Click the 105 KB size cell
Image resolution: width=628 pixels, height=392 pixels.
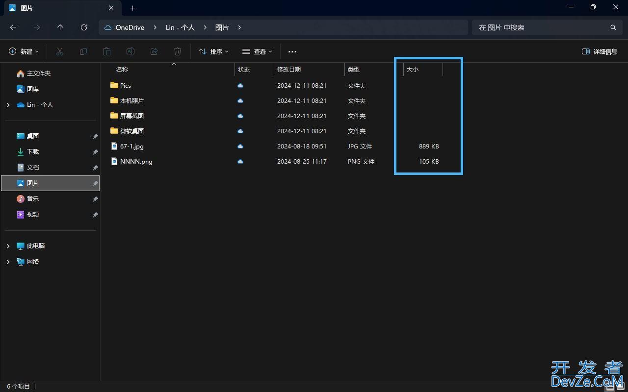tap(429, 161)
